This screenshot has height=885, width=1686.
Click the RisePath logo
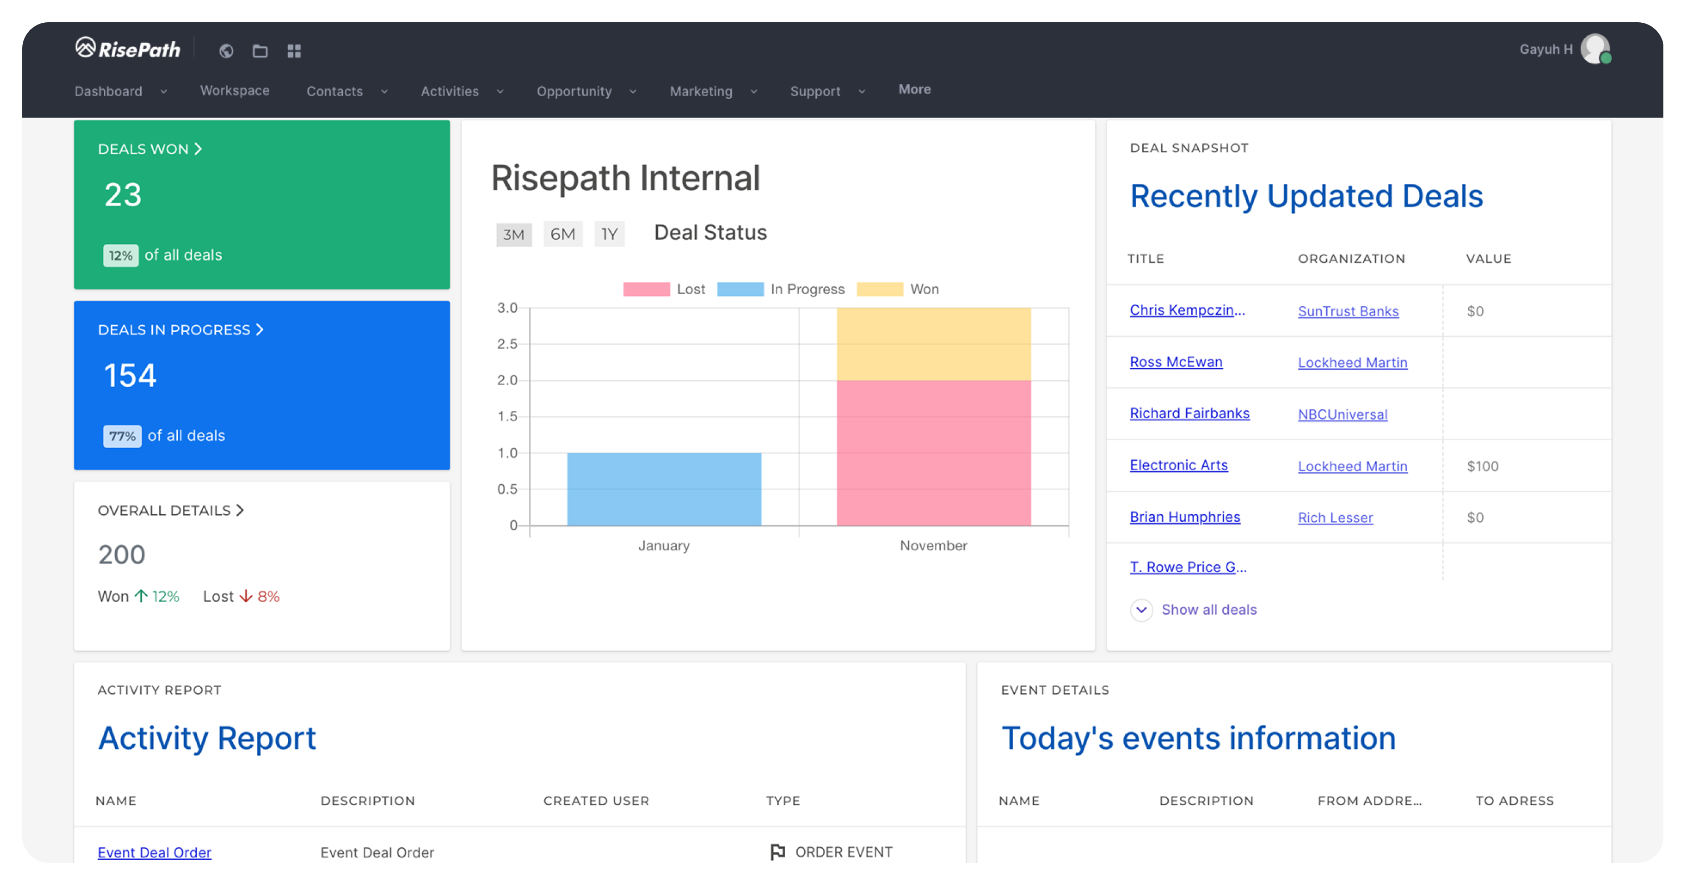coord(127,48)
